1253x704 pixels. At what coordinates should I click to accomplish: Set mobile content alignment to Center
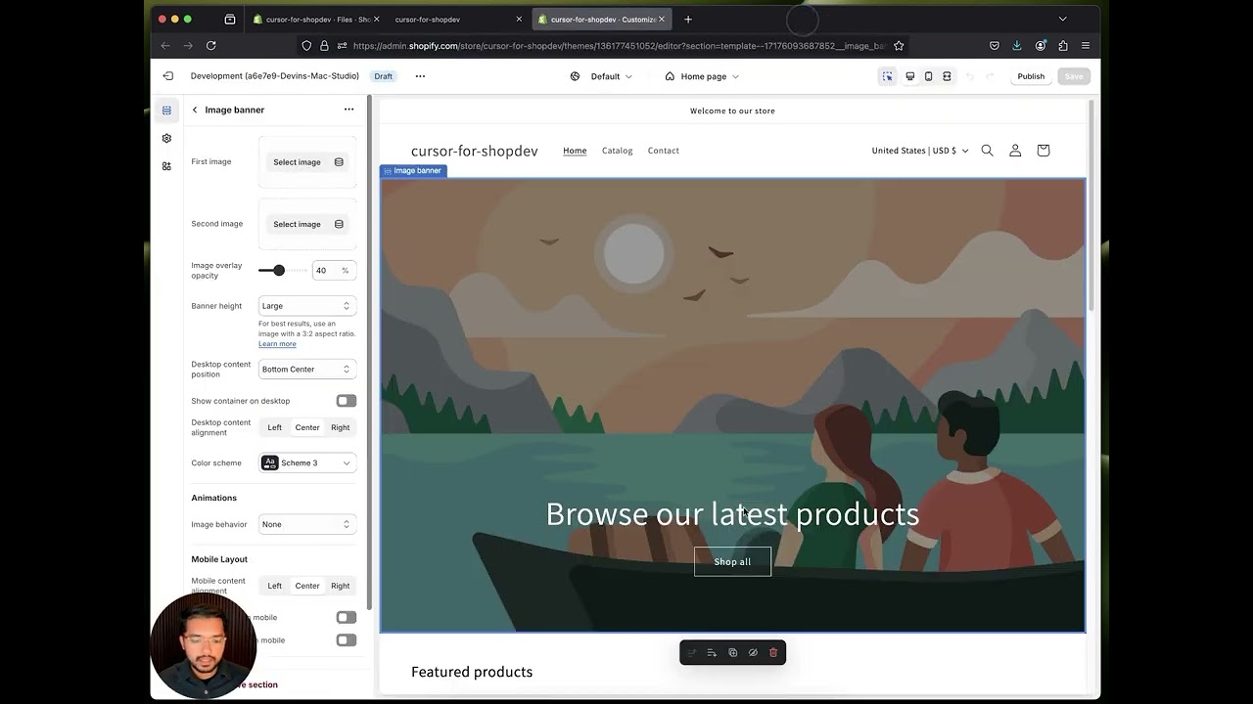[307, 586]
